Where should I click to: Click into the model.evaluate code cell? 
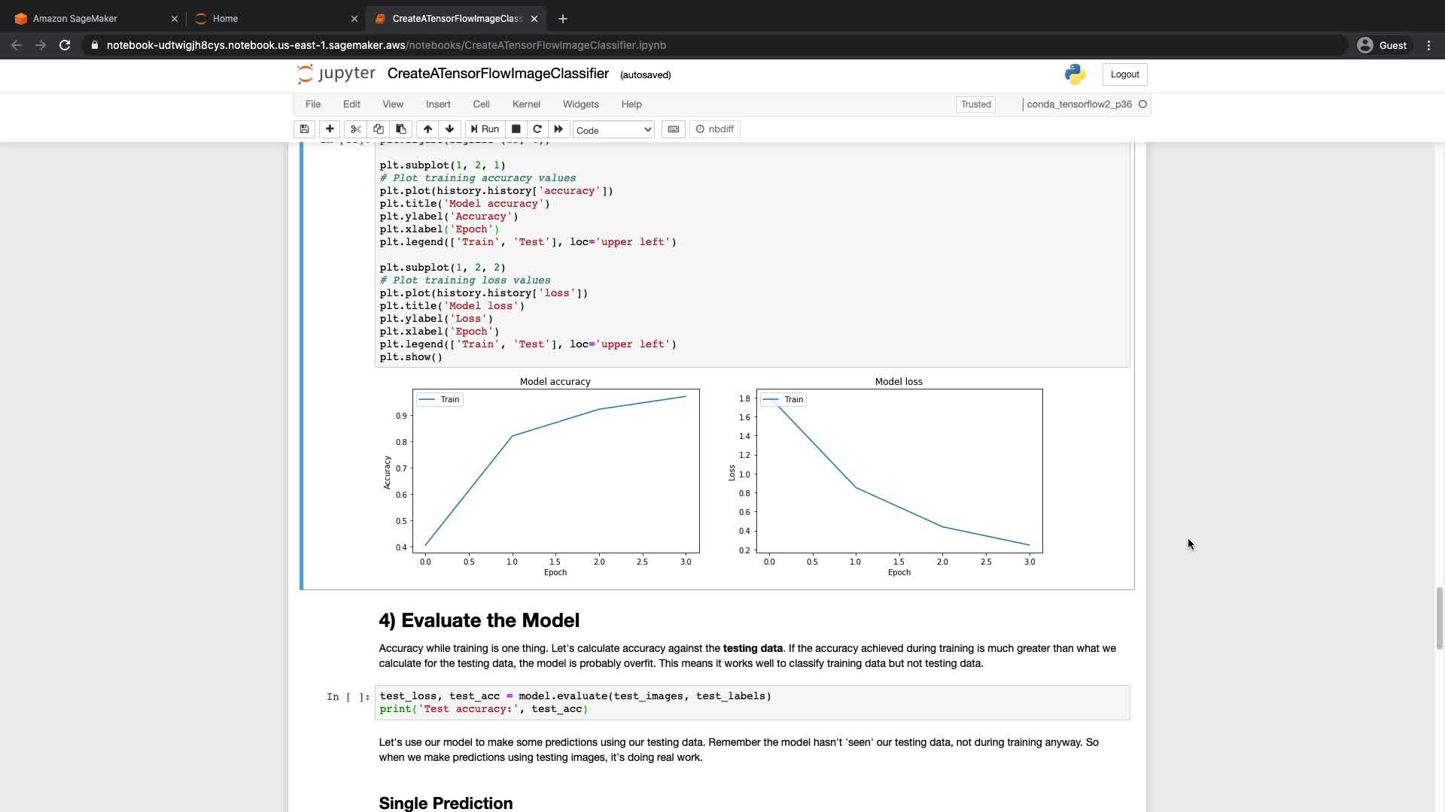(x=751, y=702)
